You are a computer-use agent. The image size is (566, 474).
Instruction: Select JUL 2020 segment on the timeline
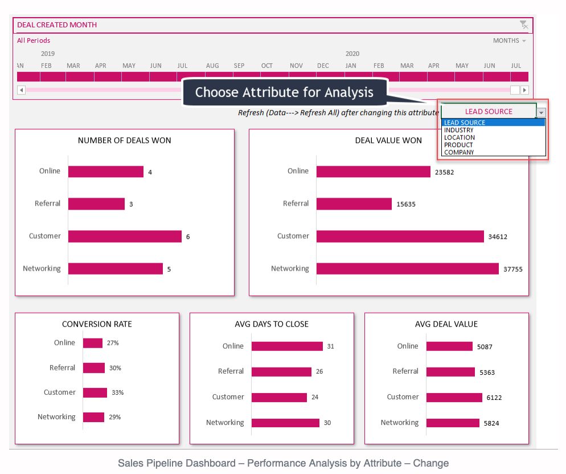[519, 76]
